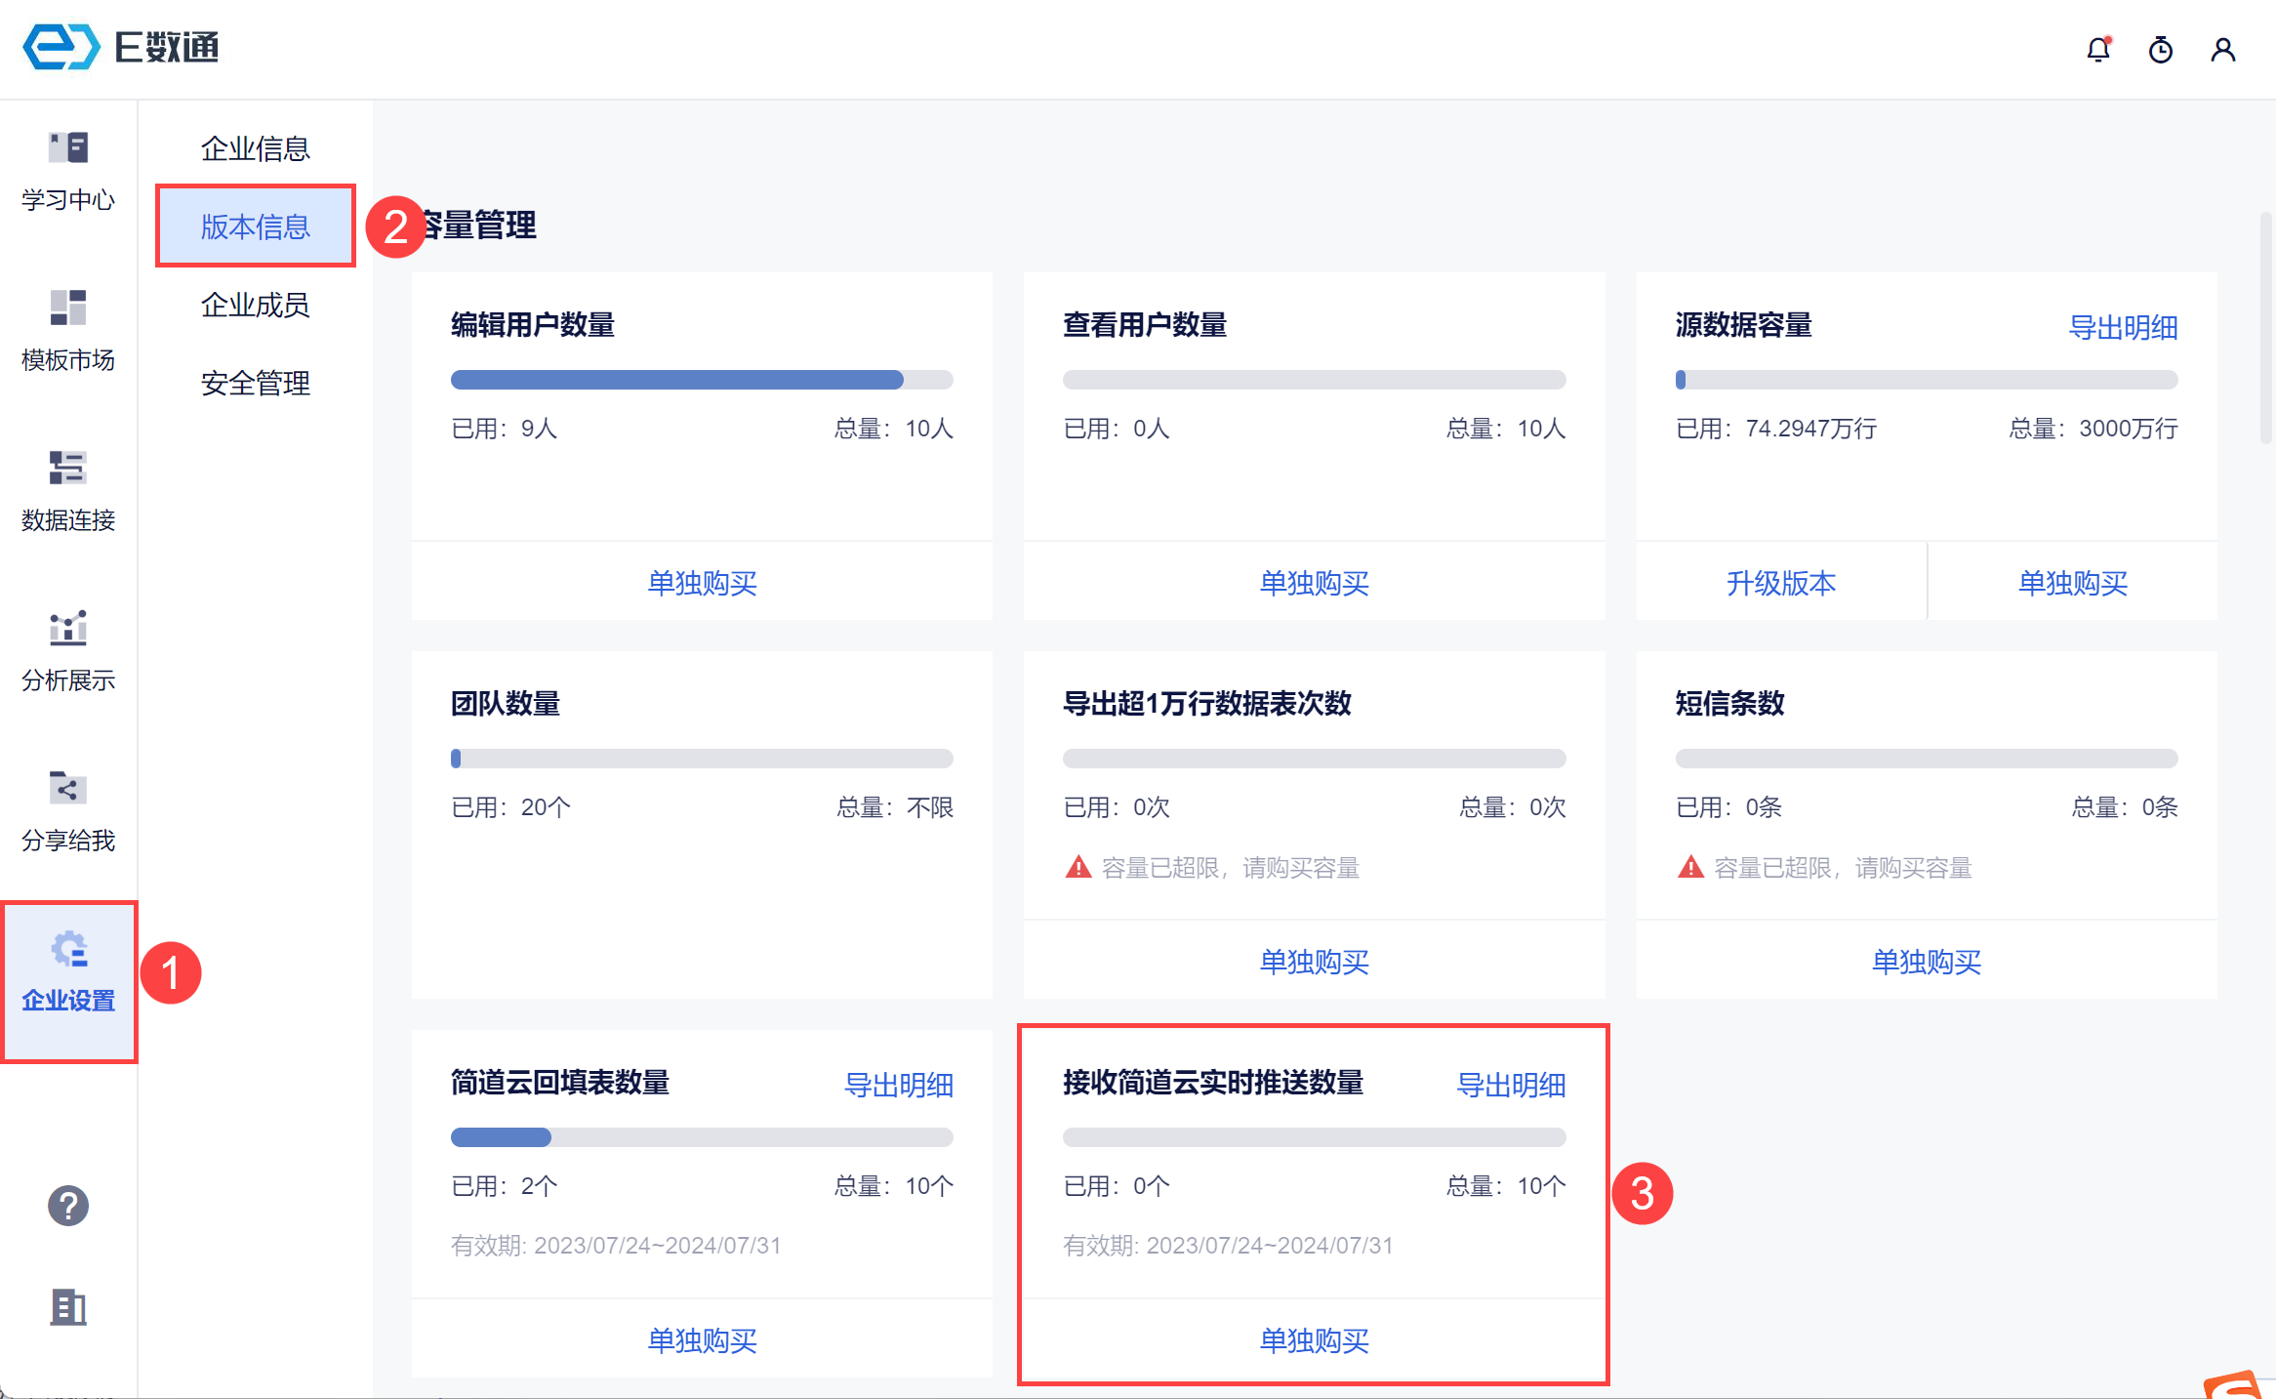Open the notification bell icon
Image resolution: width=2276 pixels, height=1399 pixels.
point(2098,50)
